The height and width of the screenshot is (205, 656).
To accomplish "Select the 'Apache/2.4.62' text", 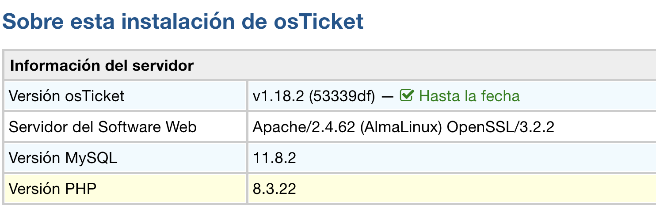I will coord(304,127).
